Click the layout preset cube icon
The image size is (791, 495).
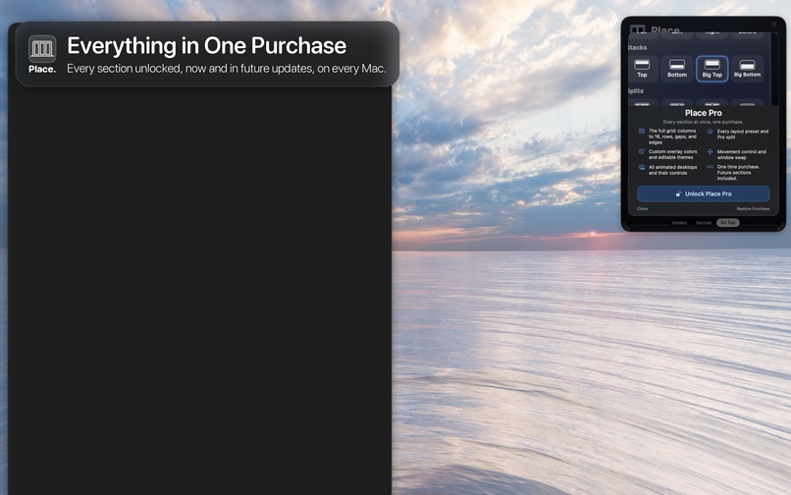(x=710, y=132)
